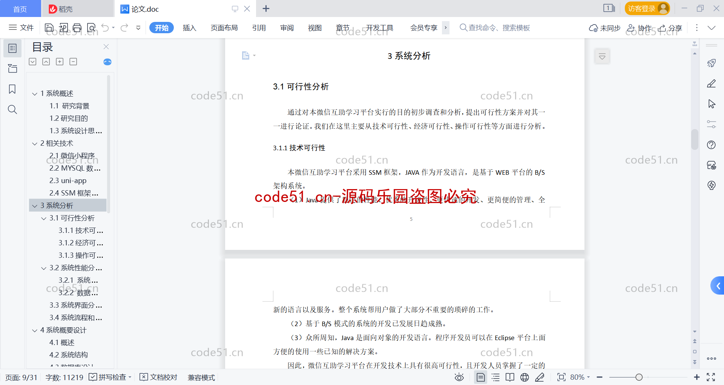Click collapse-all outline icon in 目录
The height and width of the screenshot is (385, 724).
click(x=46, y=62)
